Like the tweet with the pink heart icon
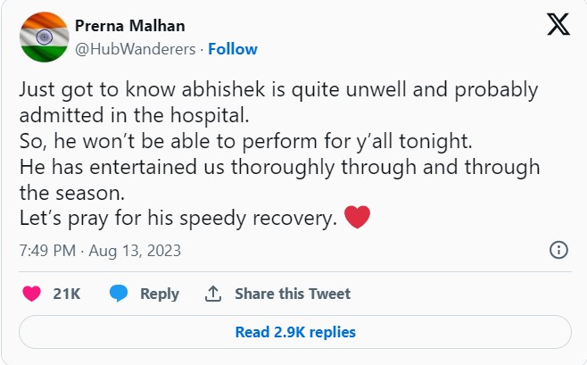 point(31,294)
